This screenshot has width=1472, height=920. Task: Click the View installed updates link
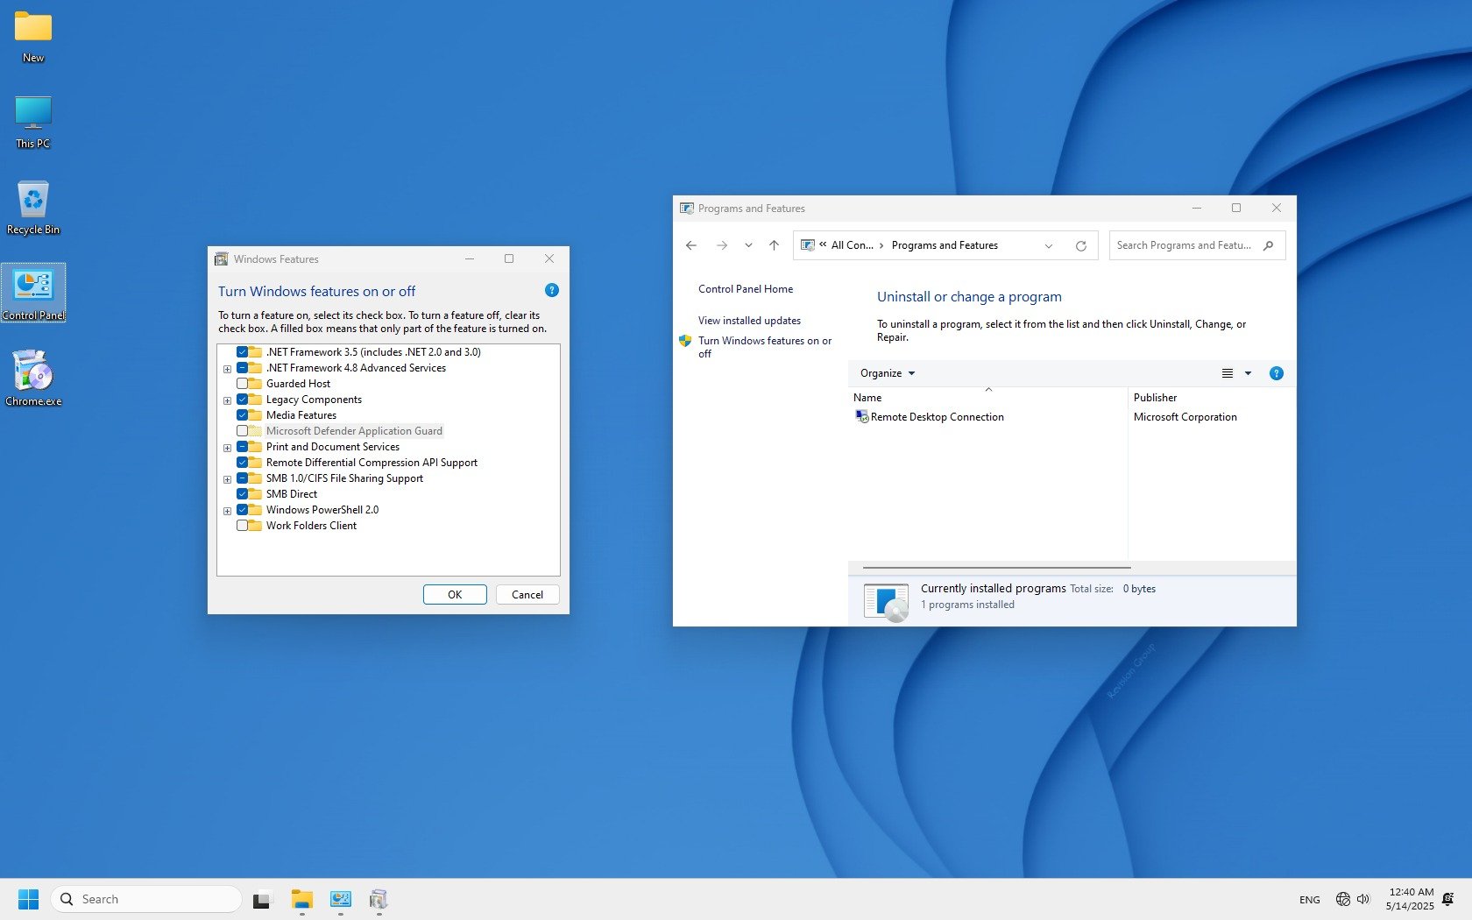pyautogui.click(x=749, y=321)
